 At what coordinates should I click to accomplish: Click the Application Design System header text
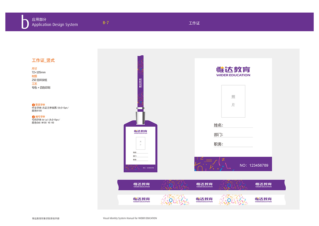click(55, 25)
